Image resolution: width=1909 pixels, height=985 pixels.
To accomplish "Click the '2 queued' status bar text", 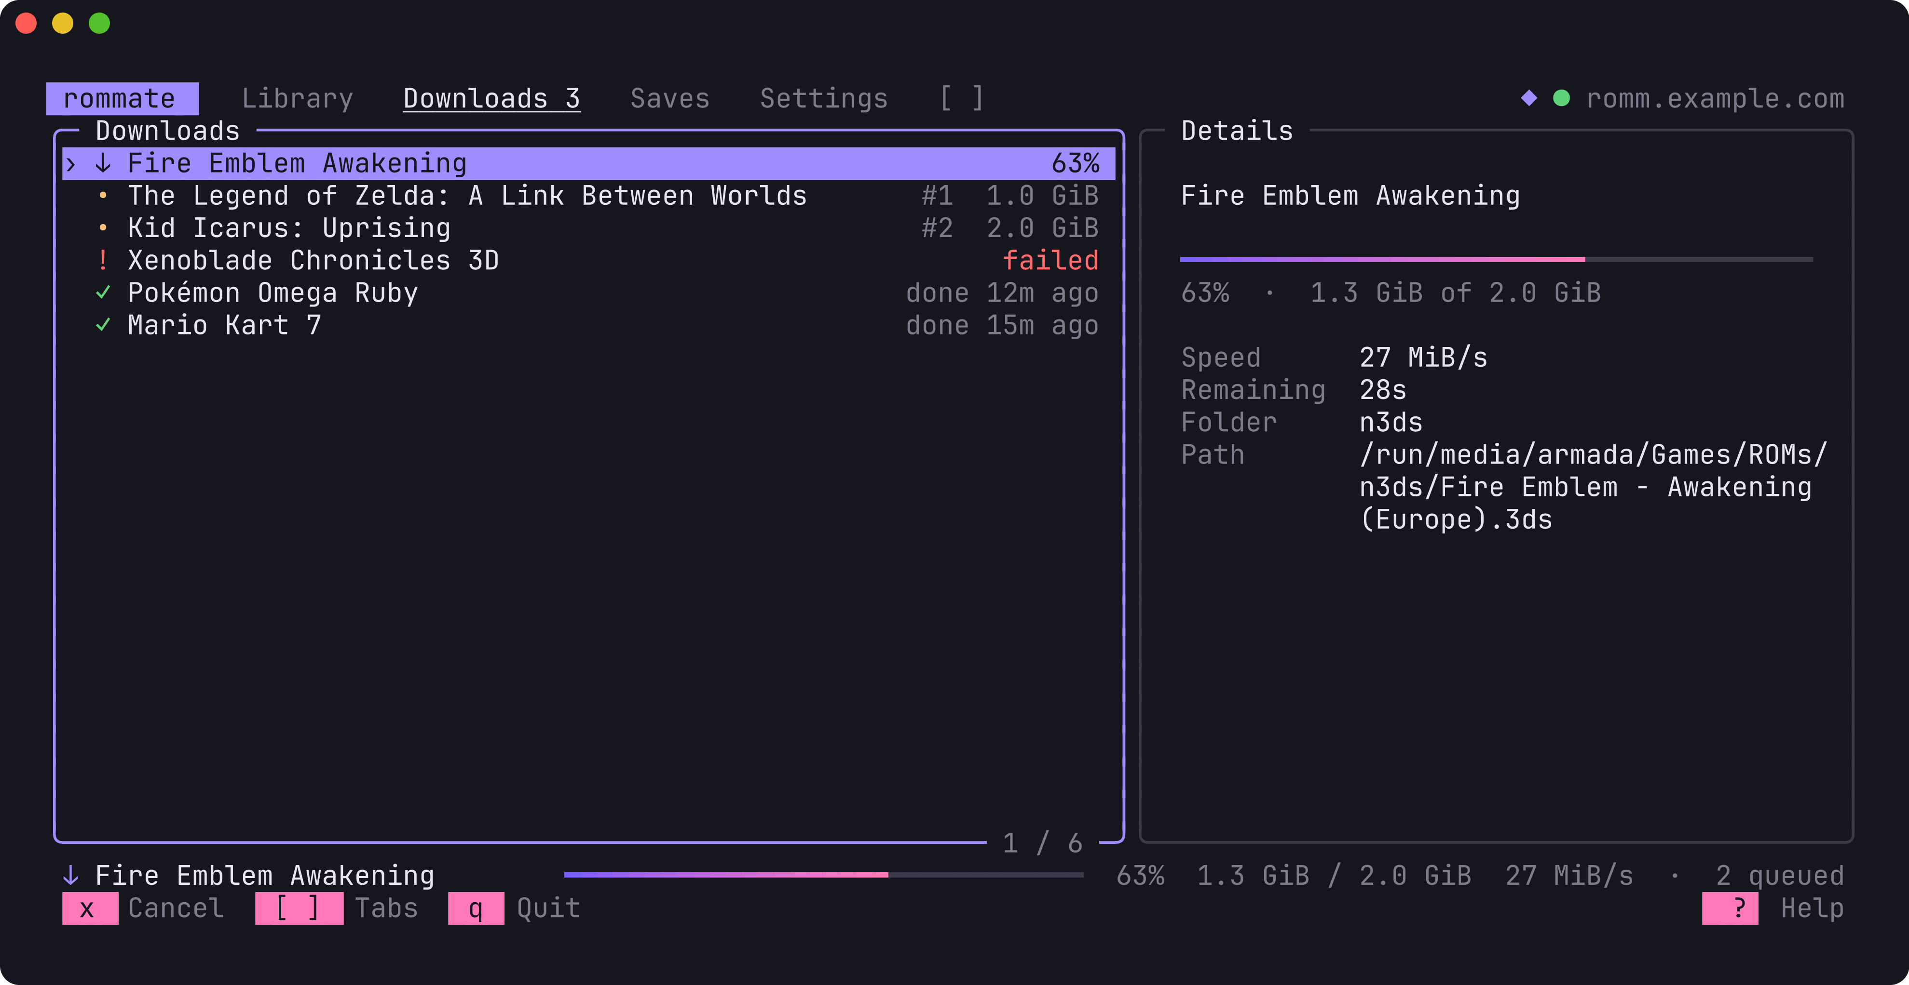I will [x=1780, y=876].
